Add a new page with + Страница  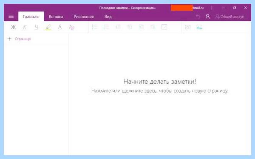point(19,39)
